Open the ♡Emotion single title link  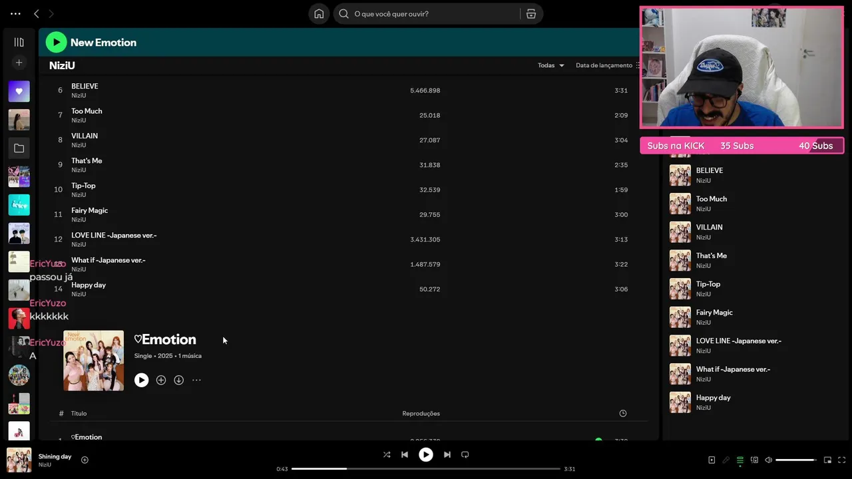165,339
